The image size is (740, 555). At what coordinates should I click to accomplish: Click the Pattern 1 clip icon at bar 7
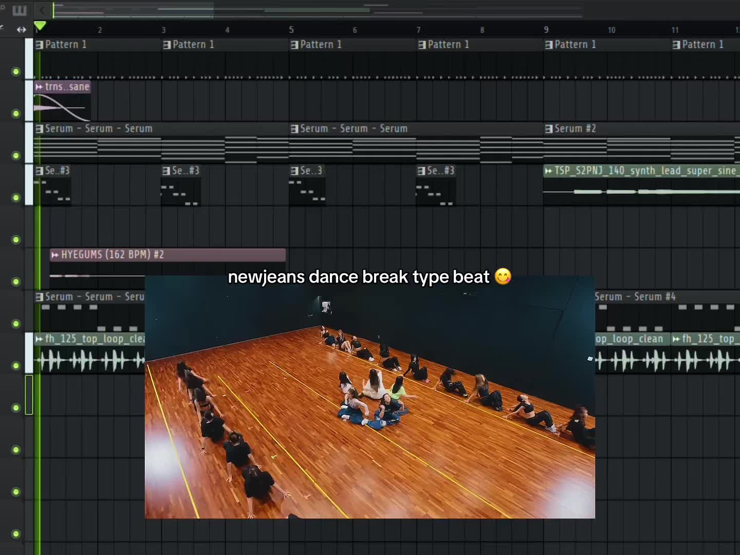pyautogui.click(x=422, y=45)
